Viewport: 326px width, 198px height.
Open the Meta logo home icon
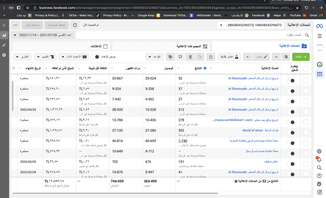click(319, 26)
